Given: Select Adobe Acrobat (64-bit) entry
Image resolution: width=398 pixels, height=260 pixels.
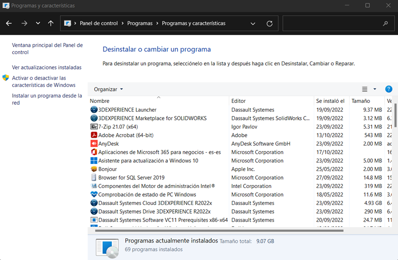Looking at the screenshot, I should pyautogui.click(x=126, y=135).
